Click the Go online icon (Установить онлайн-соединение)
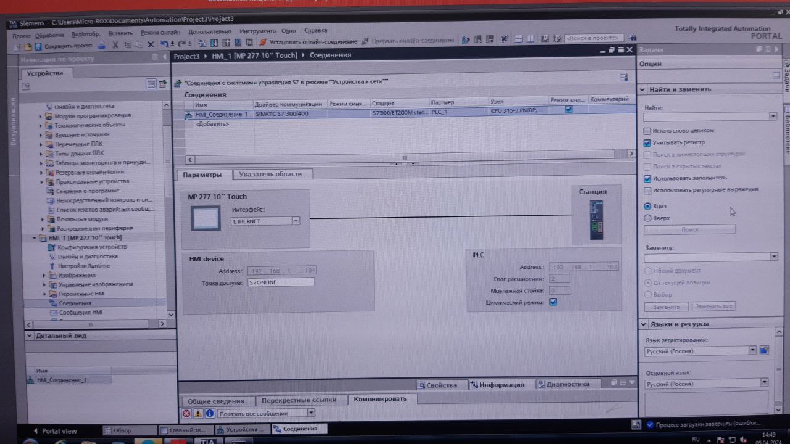The width and height of the screenshot is (790, 444). click(x=263, y=42)
